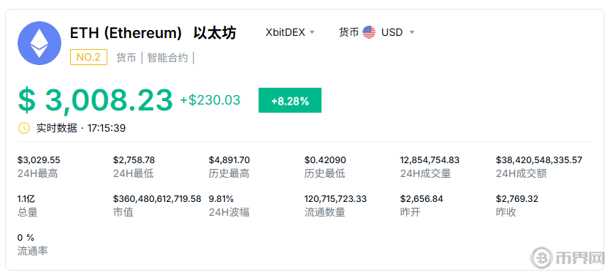Viewport: 613px width, 278px height.
Task: Click the 24H最高 label
Action: point(37,173)
